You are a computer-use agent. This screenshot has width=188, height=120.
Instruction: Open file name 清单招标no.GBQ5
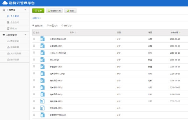pyautogui.click(x=57, y=74)
